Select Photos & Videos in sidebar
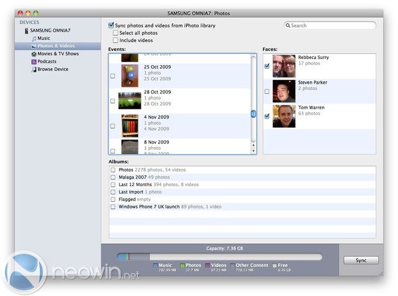This screenshot has width=398, height=296. coord(58,46)
